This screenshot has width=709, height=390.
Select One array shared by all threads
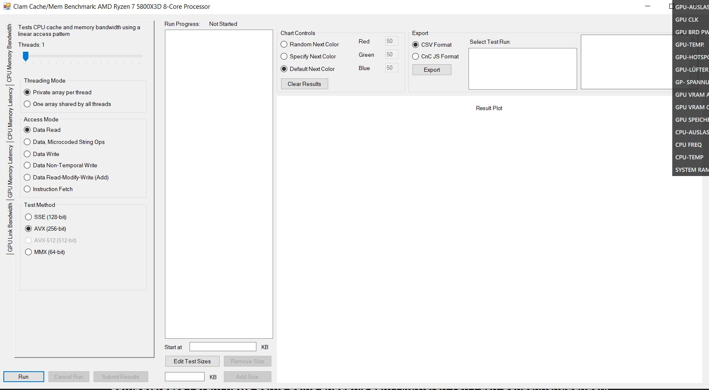[68, 104]
